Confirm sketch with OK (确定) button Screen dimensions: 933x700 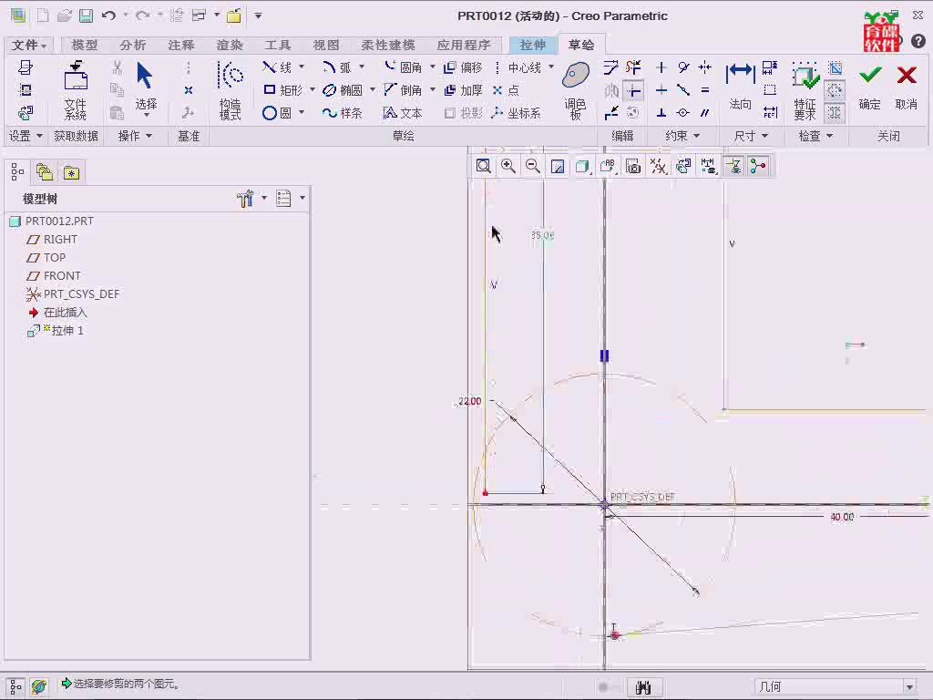pos(870,87)
